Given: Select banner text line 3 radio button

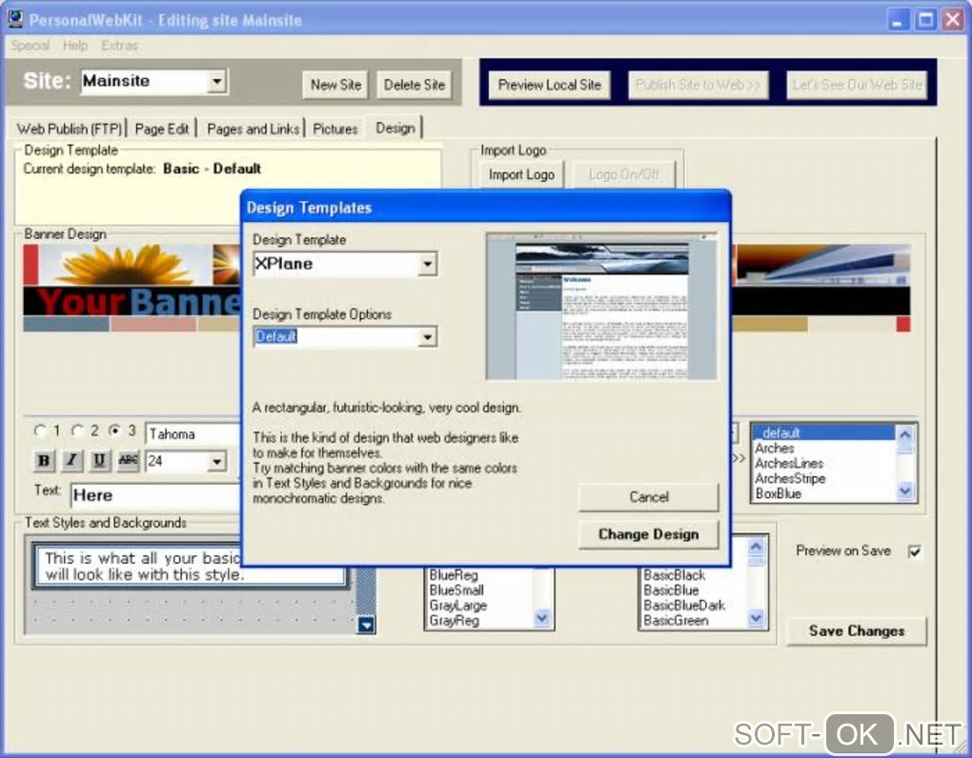Looking at the screenshot, I should [114, 430].
